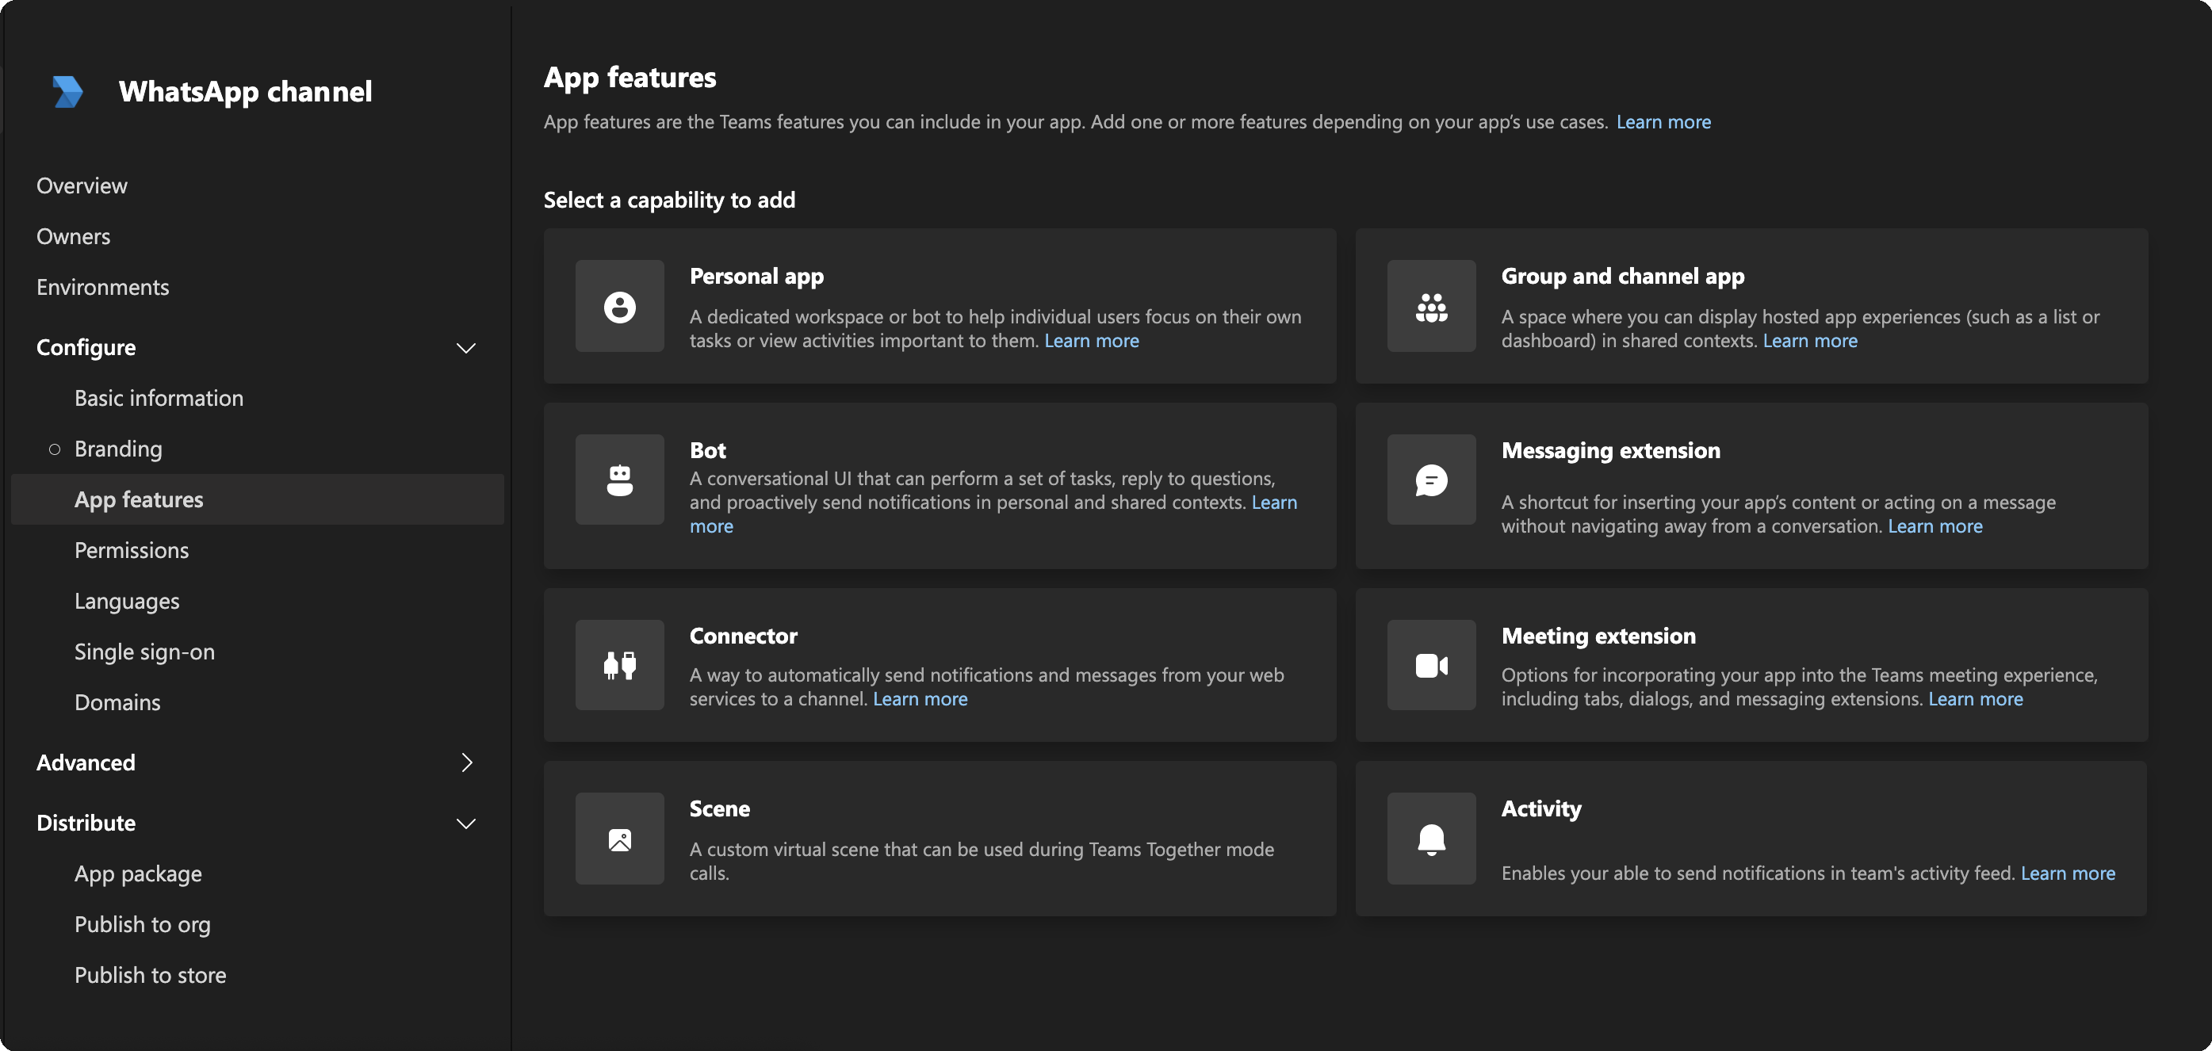Select the Branding tree item
Screen dimensions: 2212x1051
coord(117,445)
